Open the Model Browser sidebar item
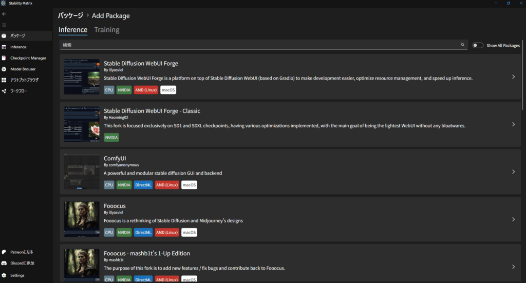Screen dimensions: 526x283 click(4, 69)
